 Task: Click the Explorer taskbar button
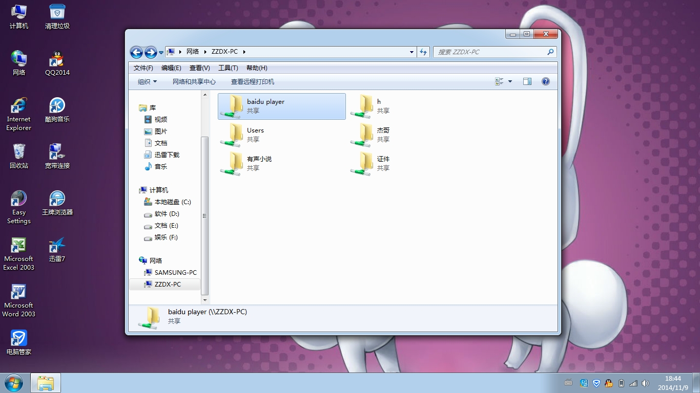[x=46, y=383]
